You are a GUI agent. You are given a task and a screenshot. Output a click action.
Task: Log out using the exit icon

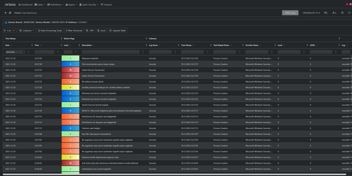click(349, 13)
